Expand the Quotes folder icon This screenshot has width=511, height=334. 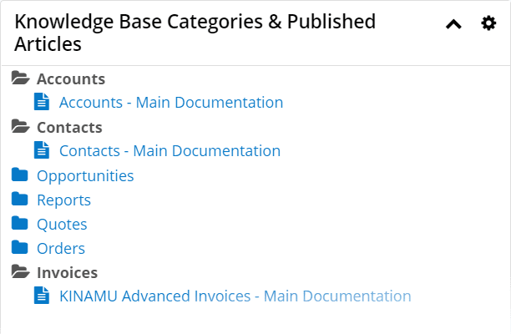(x=20, y=223)
